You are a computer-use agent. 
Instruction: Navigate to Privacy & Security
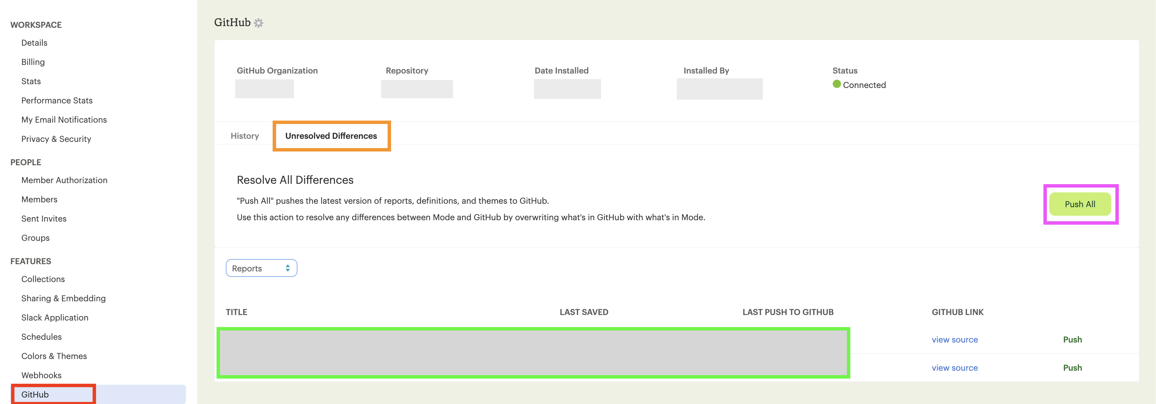pos(56,139)
